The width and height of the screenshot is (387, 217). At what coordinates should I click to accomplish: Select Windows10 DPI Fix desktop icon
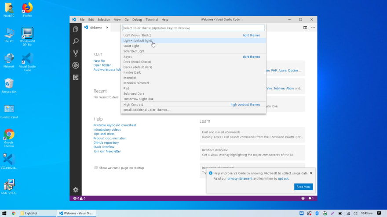(27, 37)
